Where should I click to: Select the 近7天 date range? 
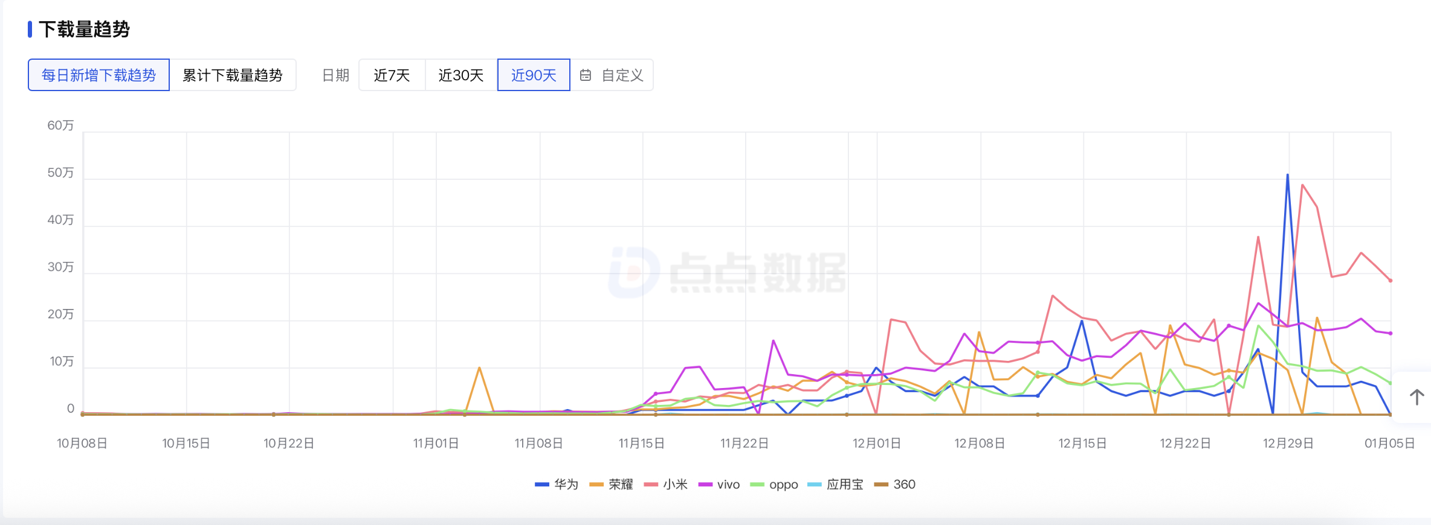392,75
